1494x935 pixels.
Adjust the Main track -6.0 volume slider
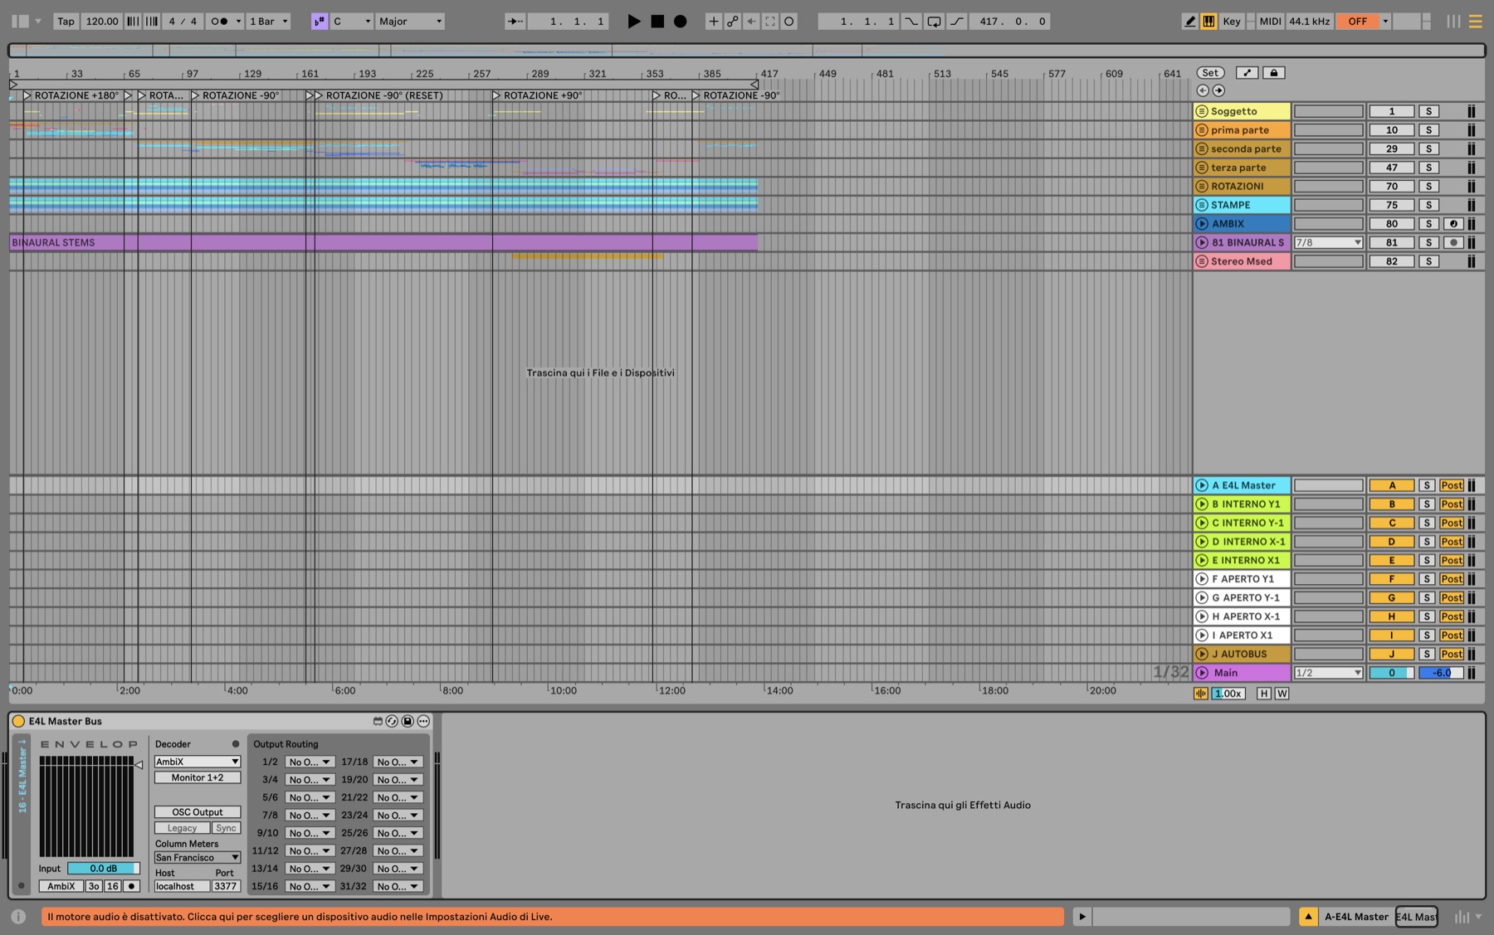[x=1441, y=673]
